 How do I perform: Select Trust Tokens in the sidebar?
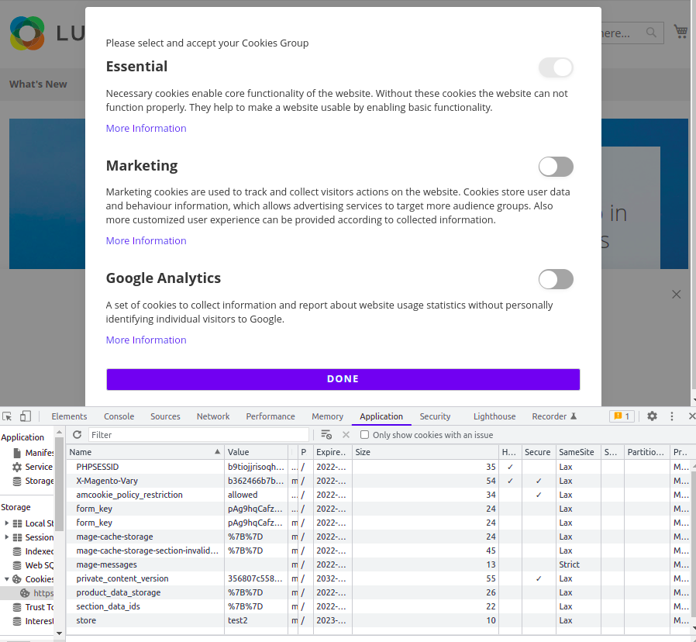click(x=33, y=607)
